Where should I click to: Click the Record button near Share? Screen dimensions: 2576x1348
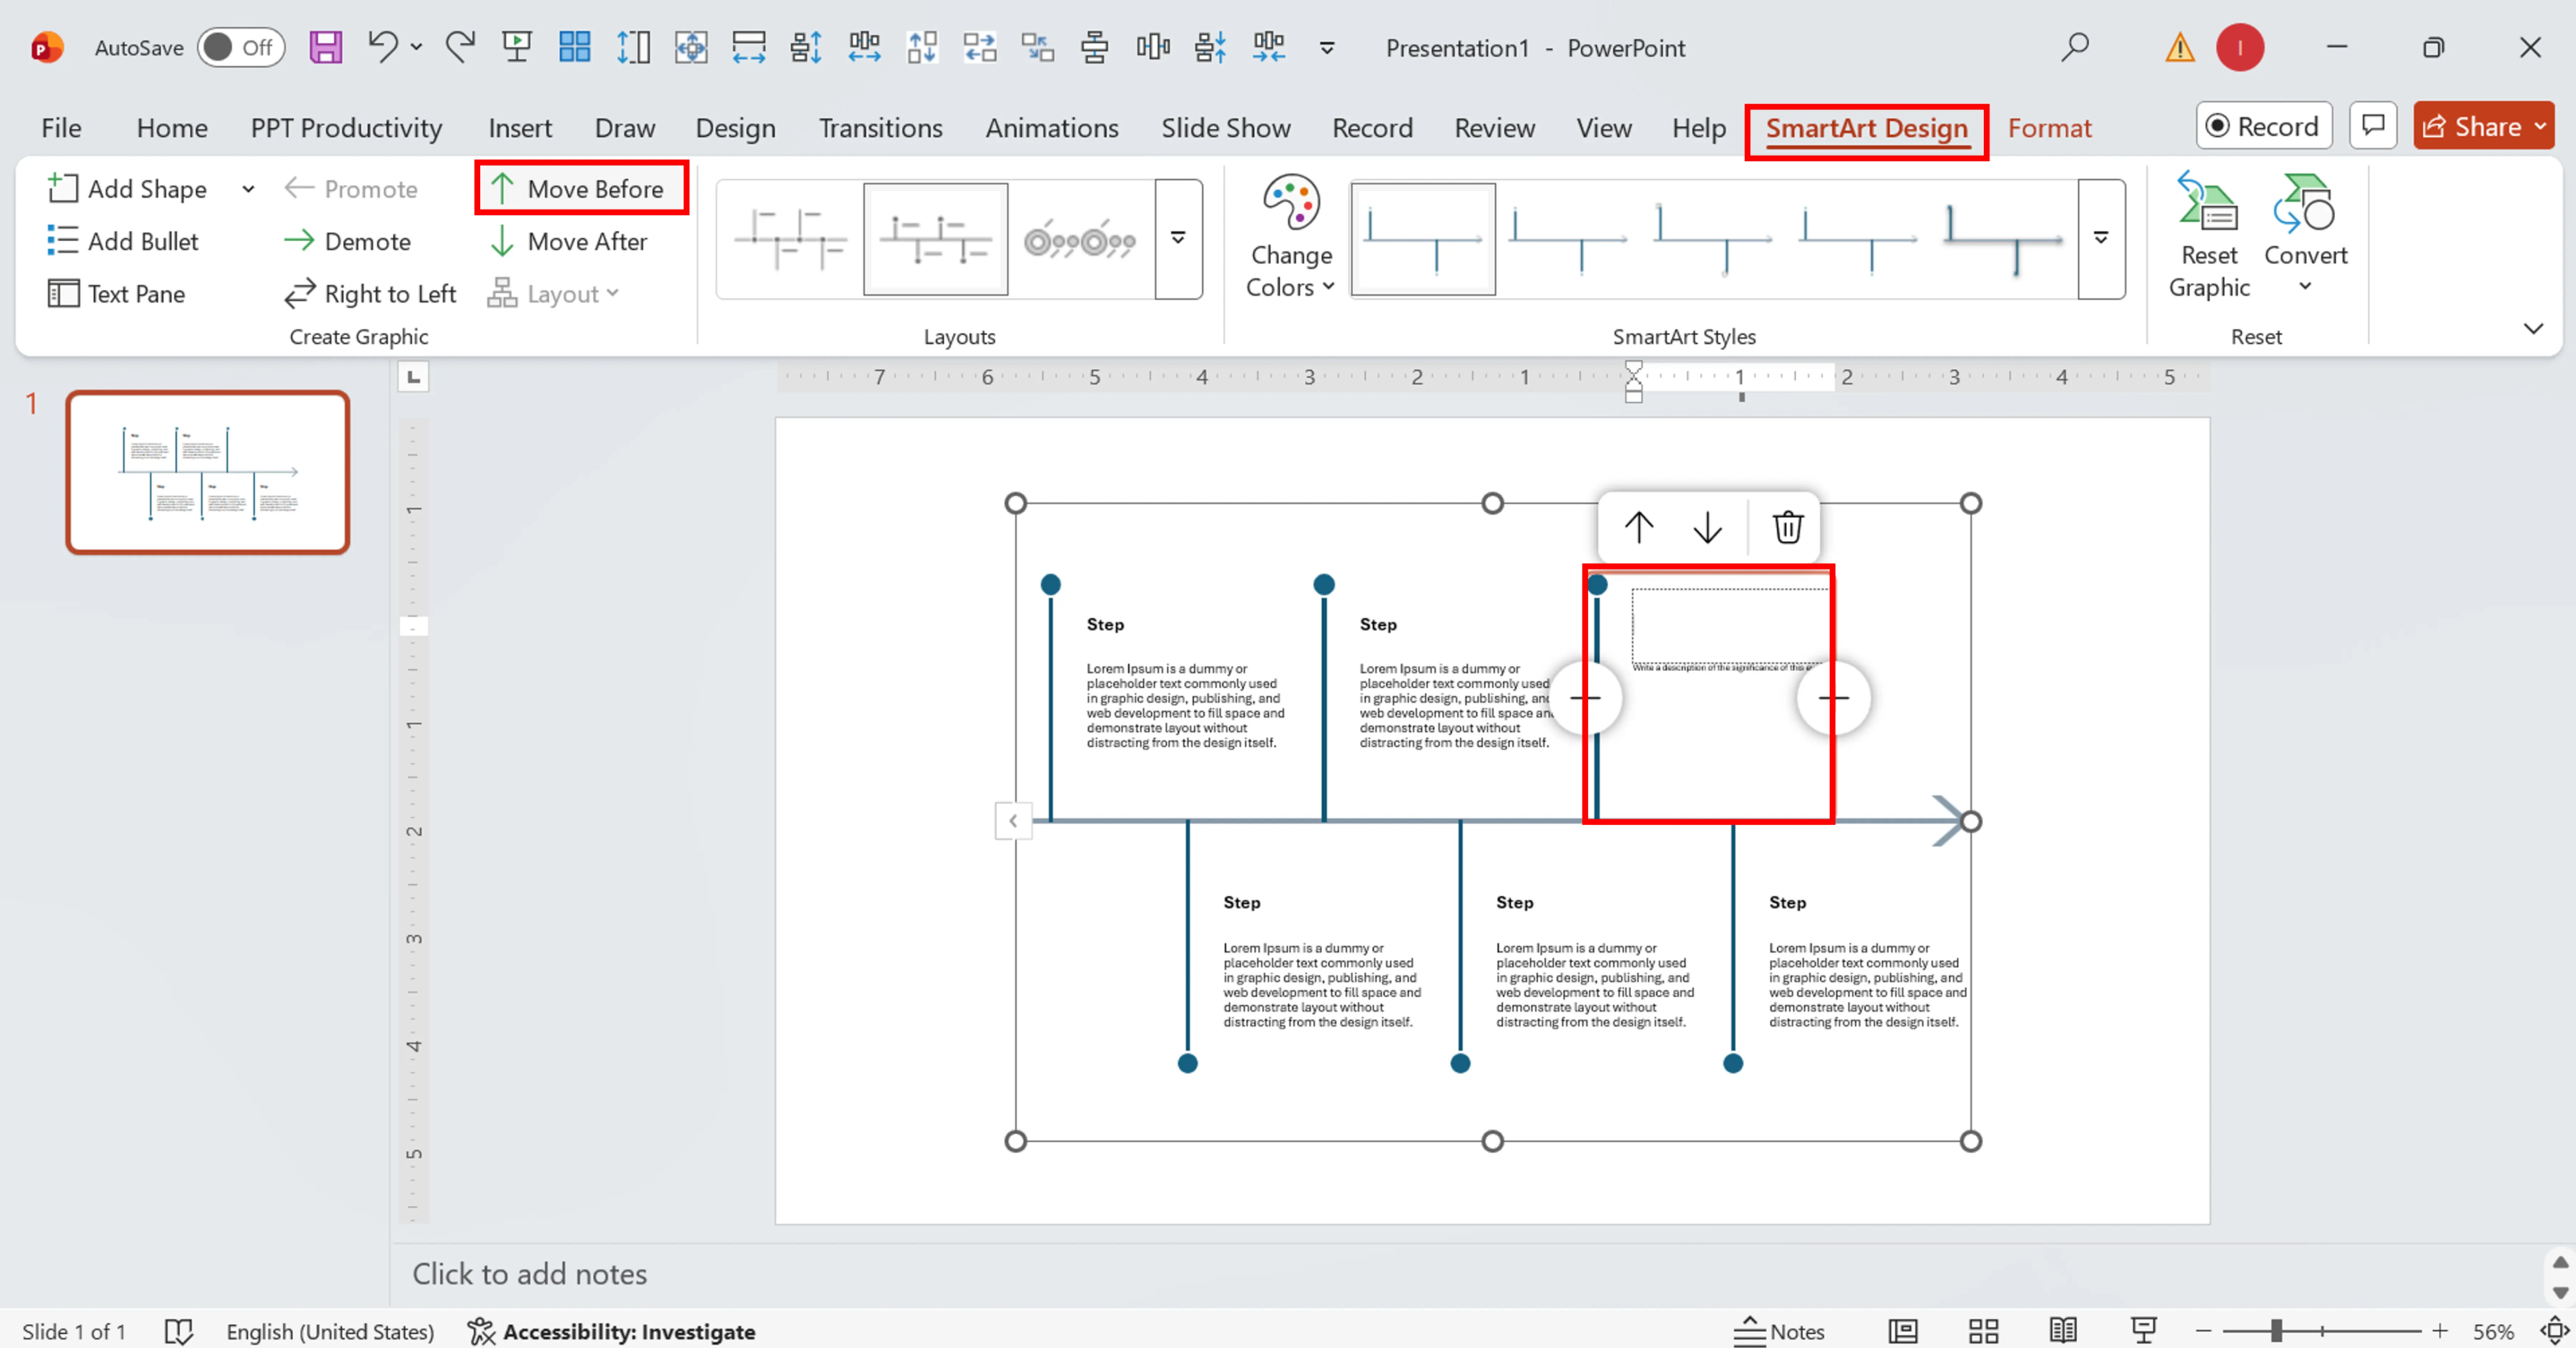[2264, 126]
